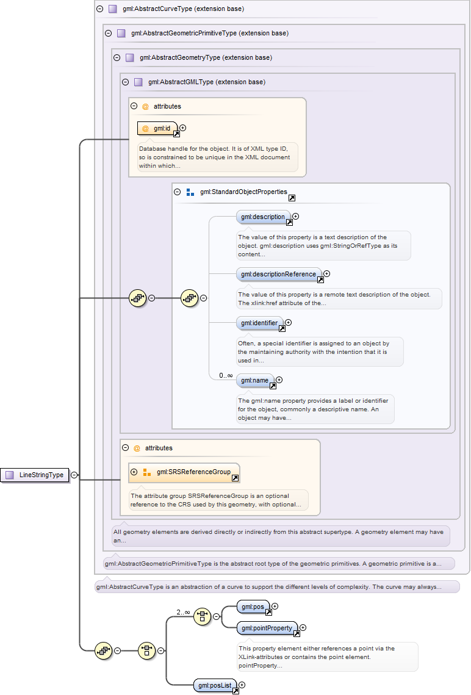Click the choice compositor icon near gml:pos
This screenshot has width=471, height=695.
(x=202, y=616)
